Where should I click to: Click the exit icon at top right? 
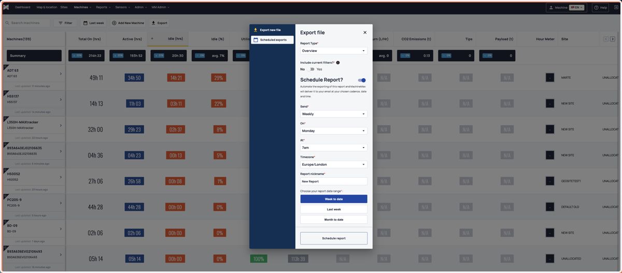(x=616, y=7)
